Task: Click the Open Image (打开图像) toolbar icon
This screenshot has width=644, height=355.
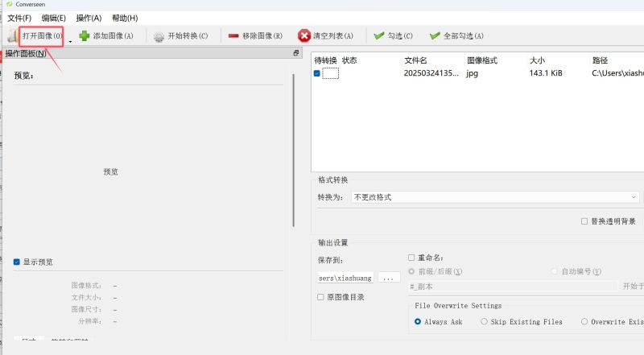Action: (x=13, y=36)
